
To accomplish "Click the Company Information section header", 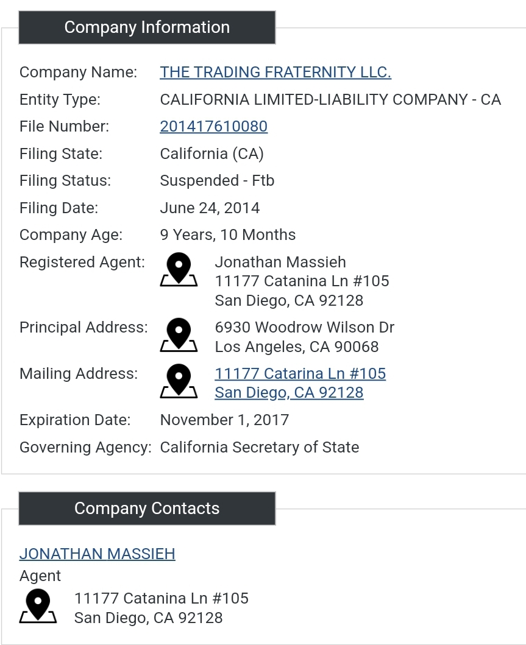I will (147, 27).
